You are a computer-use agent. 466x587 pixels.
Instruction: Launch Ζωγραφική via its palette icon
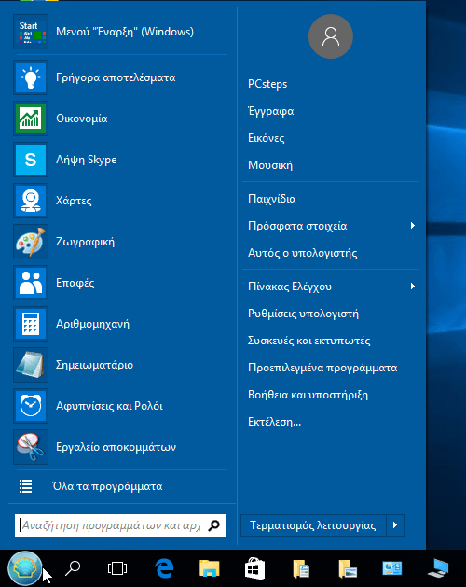point(31,242)
